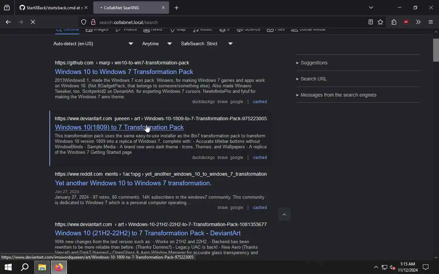Stop loading the current page
439x274 pixels.
(x=33, y=22)
